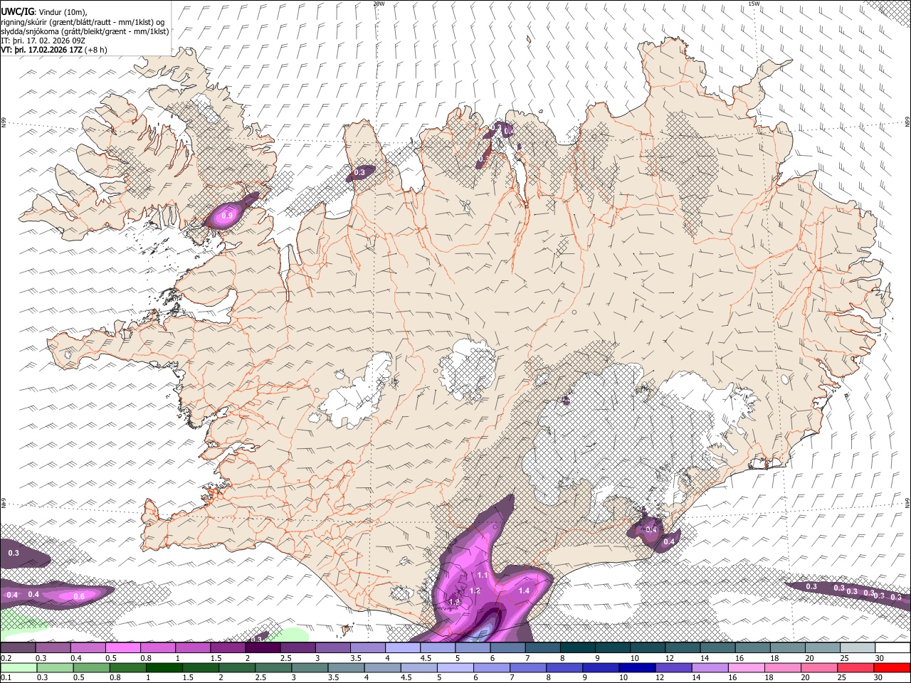Click the 15W longitude label

click(x=754, y=4)
